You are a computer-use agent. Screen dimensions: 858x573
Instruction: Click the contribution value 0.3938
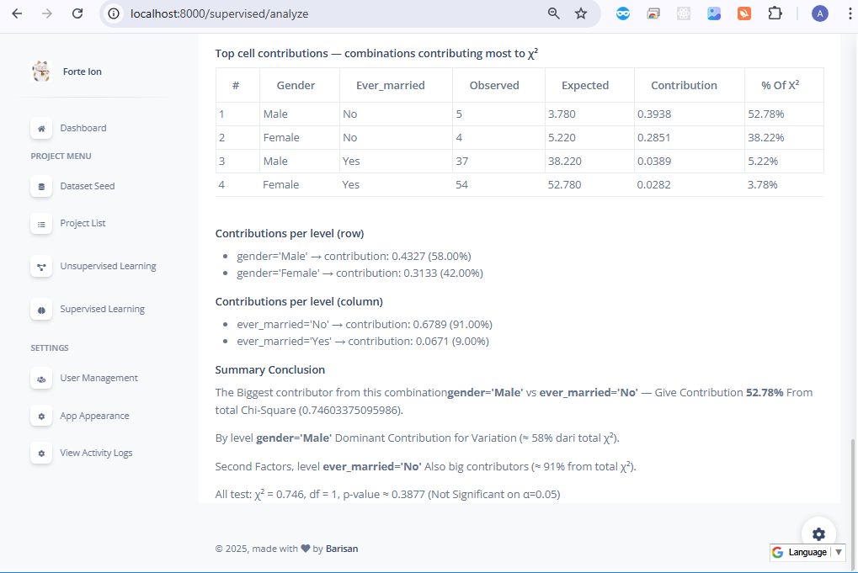[x=654, y=114]
